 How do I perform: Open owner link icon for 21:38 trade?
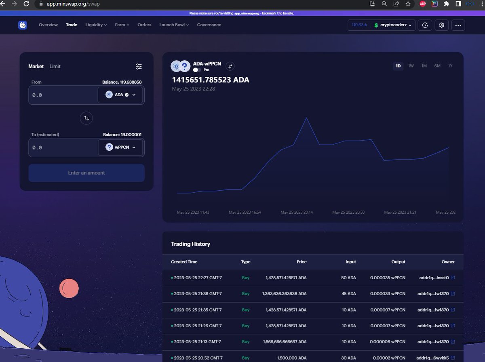[453, 294]
